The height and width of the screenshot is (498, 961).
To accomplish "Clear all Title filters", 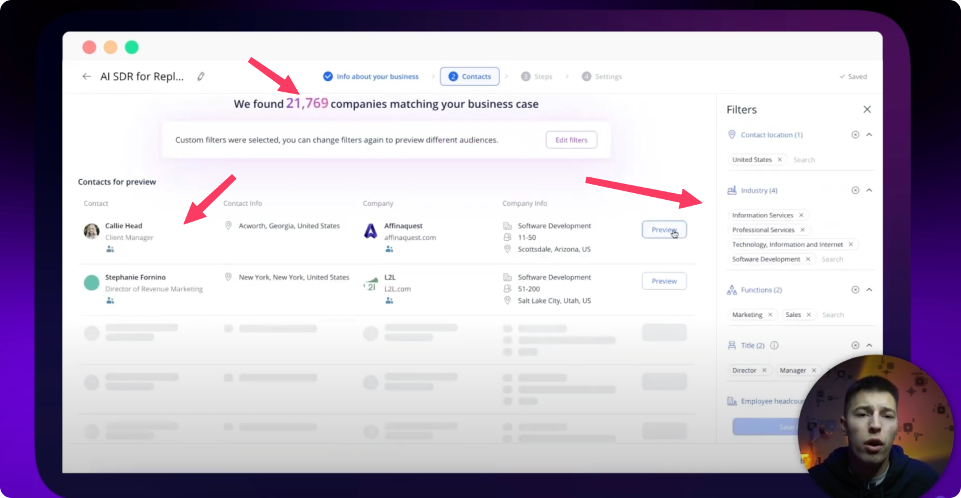I will (855, 345).
